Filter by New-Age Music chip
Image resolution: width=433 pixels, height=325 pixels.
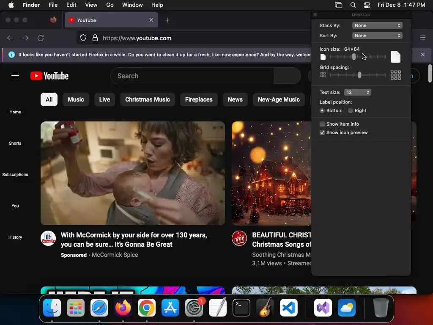279,99
